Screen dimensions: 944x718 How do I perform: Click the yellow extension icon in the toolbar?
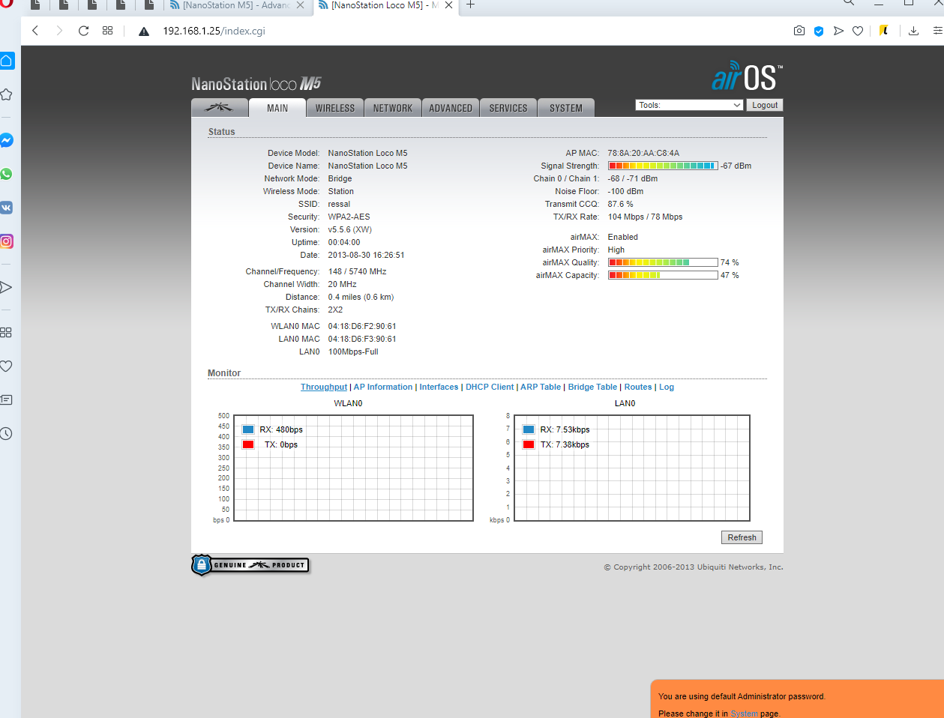coord(884,31)
